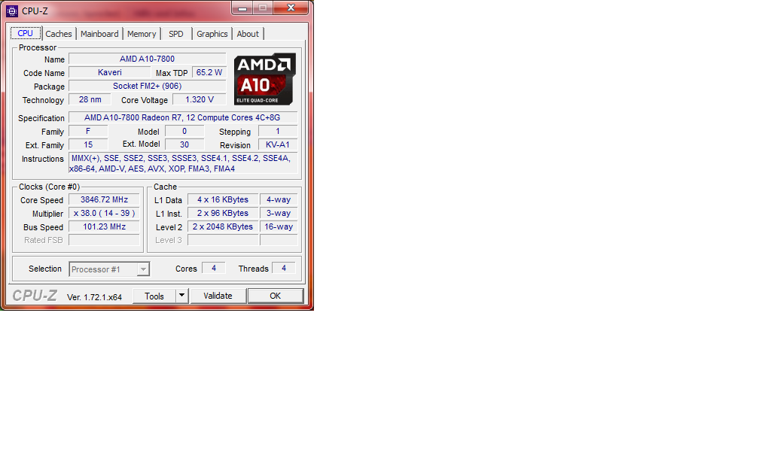Viewport: 759px width, 474px height.
Task: Click the Ext. Model value 30
Action: [x=184, y=144]
